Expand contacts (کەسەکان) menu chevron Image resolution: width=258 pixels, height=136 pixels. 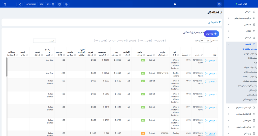(x=229, y=25)
